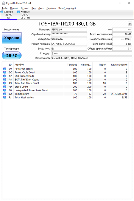Click the status icon for Power Cycle Count
Image resolution: width=134 pixels, height=201 pixels.
pyautogui.click(x=5, y=72)
